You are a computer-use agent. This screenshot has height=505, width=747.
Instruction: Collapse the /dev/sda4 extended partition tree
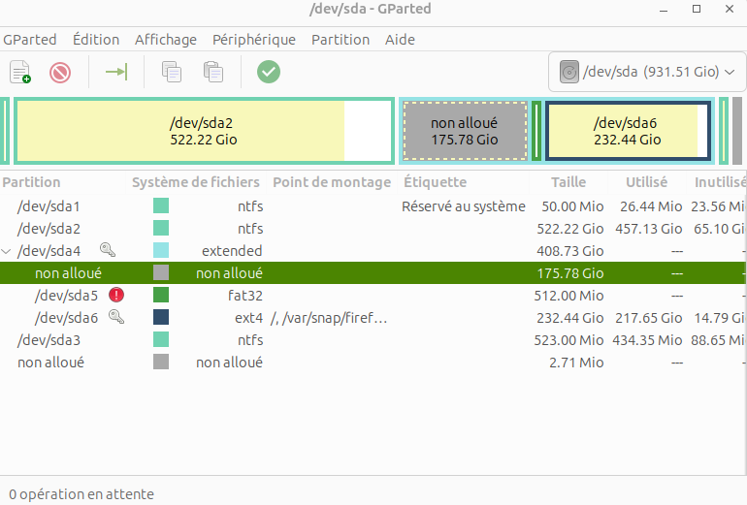pyautogui.click(x=8, y=251)
